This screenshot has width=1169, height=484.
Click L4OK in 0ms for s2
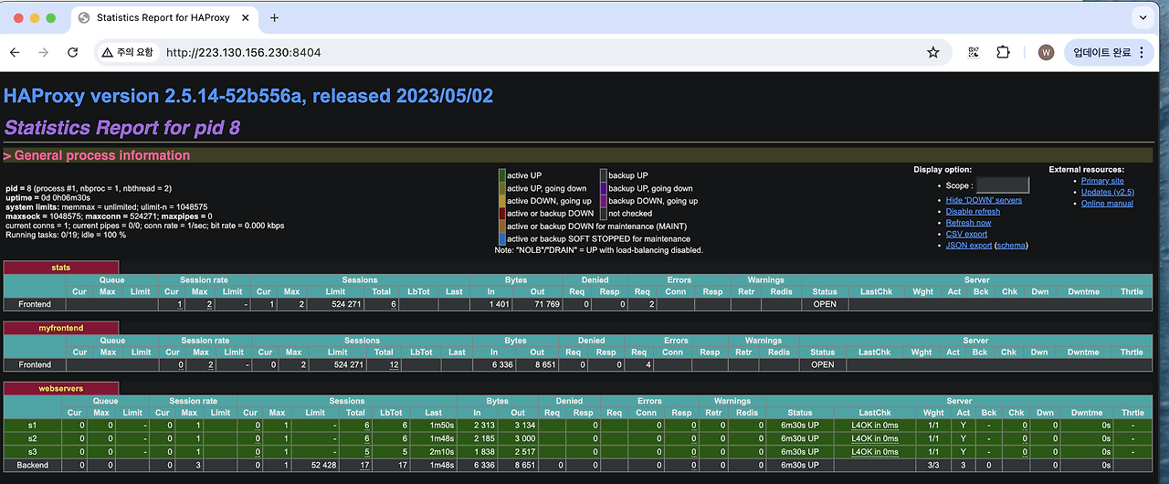pos(875,438)
